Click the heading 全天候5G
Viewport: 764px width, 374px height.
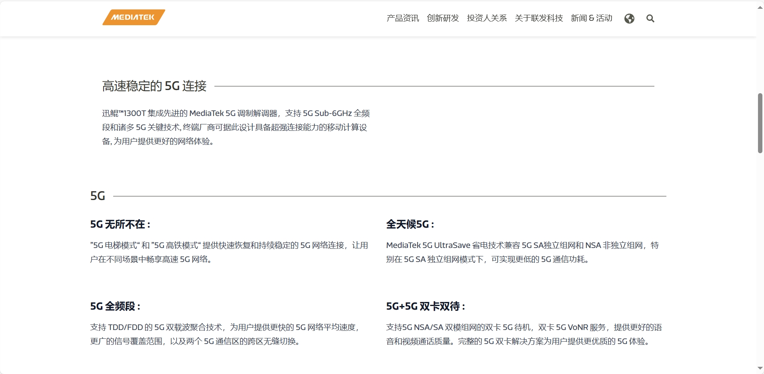[410, 224]
